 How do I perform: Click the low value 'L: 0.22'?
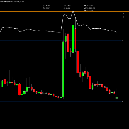point(67,8)
